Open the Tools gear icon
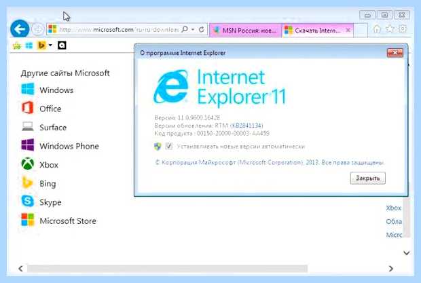 click(x=403, y=29)
